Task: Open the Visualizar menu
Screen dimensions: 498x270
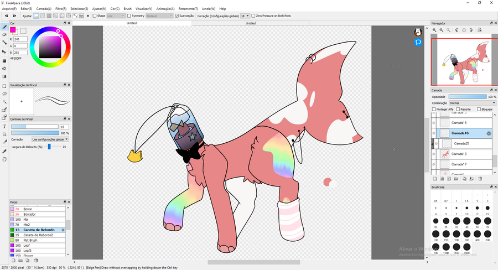Action: 143,9
